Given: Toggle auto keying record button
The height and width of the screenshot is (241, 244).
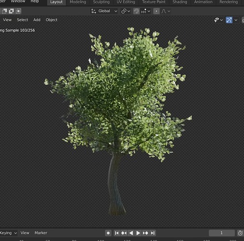Looking at the screenshot, I should tap(108, 233).
